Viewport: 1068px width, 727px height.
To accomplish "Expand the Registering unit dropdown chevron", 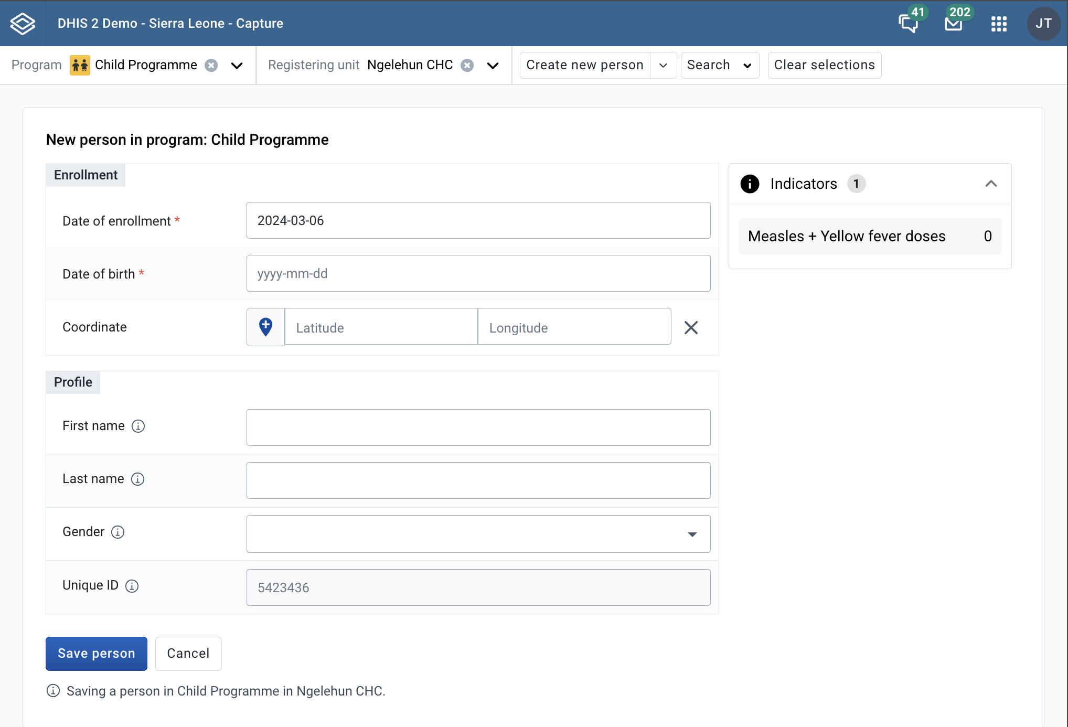I will click(x=493, y=66).
